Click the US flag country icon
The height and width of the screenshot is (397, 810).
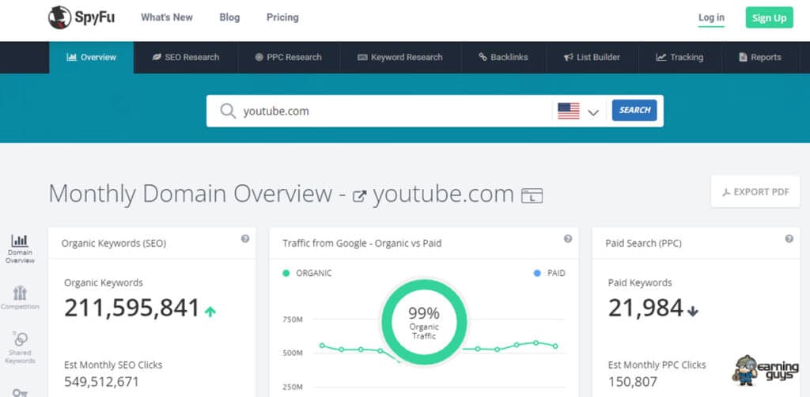tap(569, 111)
